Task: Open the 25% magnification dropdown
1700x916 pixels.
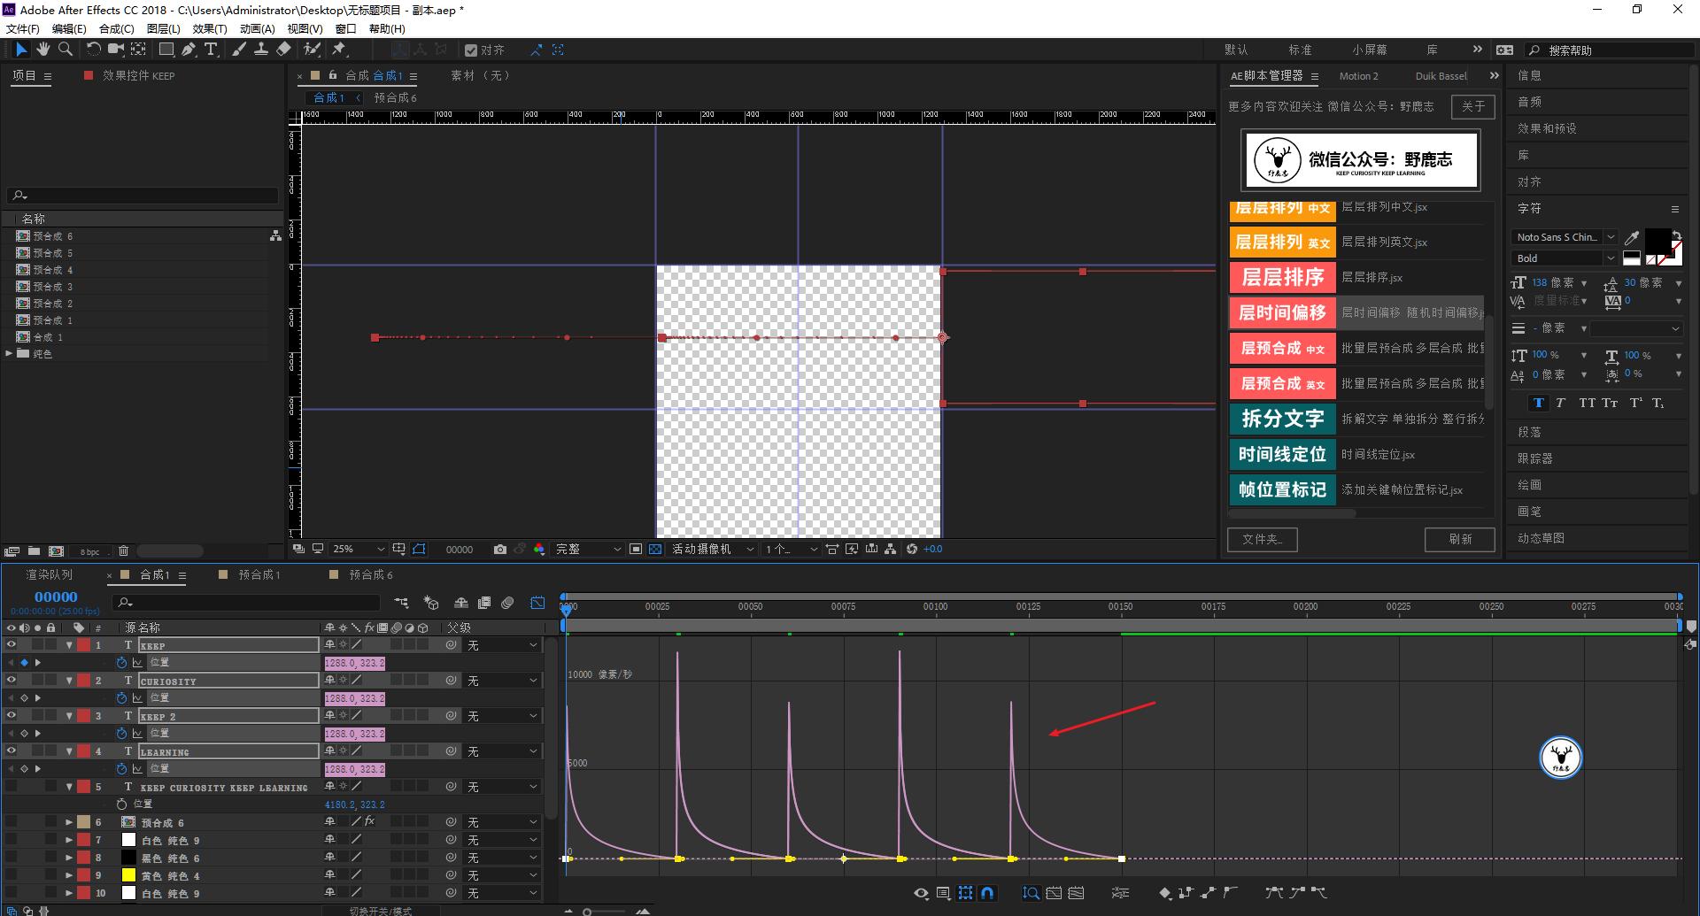Action: click(359, 550)
